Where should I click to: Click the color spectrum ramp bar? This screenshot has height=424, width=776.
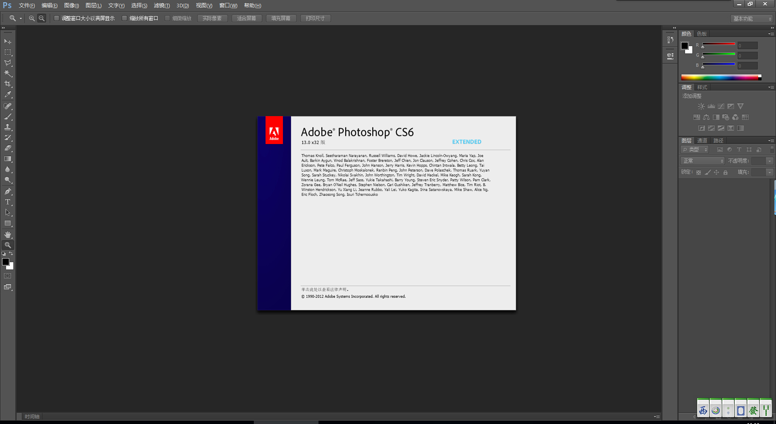tap(720, 77)
